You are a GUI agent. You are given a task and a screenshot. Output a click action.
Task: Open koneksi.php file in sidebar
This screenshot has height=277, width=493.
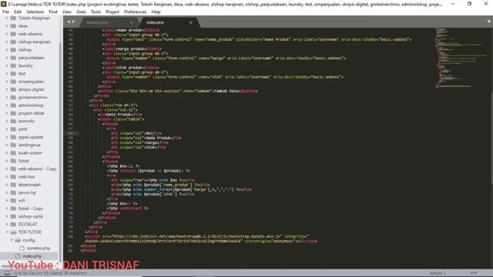click(x=39, y=248)
